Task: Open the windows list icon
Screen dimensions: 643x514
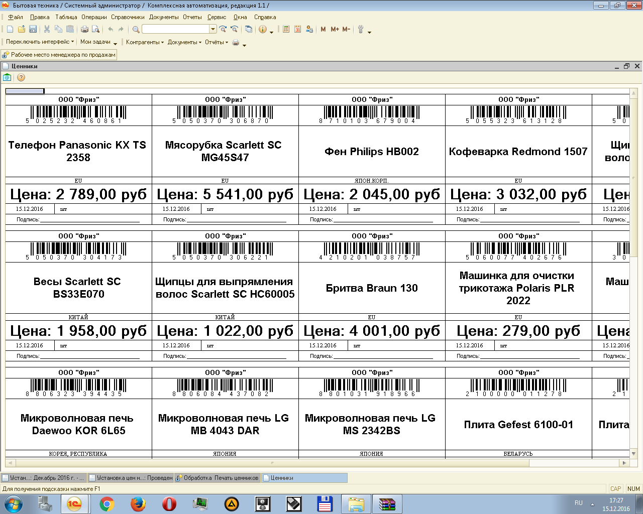Action: pyautogui.click(x=249, y=30)
